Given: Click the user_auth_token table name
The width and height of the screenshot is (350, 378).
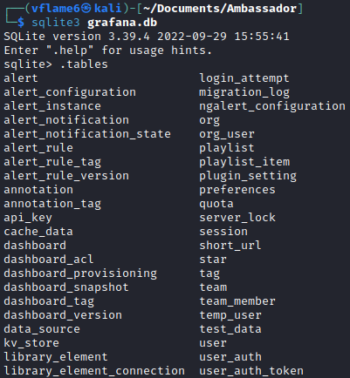Looking at the screenshot, I should [x=251, y=371].
